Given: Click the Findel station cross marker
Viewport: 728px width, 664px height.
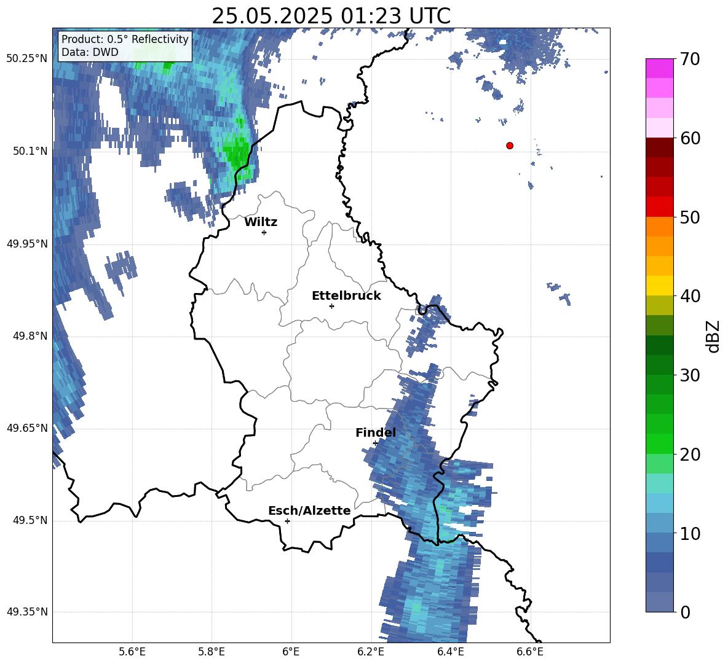Looking at the screenshot, I should coord(375,443).
